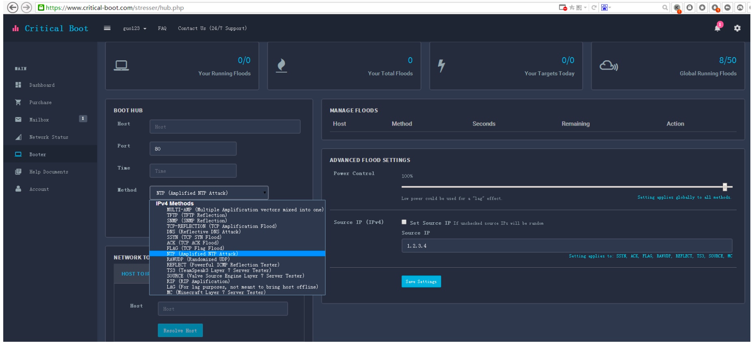
Task: Open the Method combo box showing NTP
Action: click(x=209, y=193)
